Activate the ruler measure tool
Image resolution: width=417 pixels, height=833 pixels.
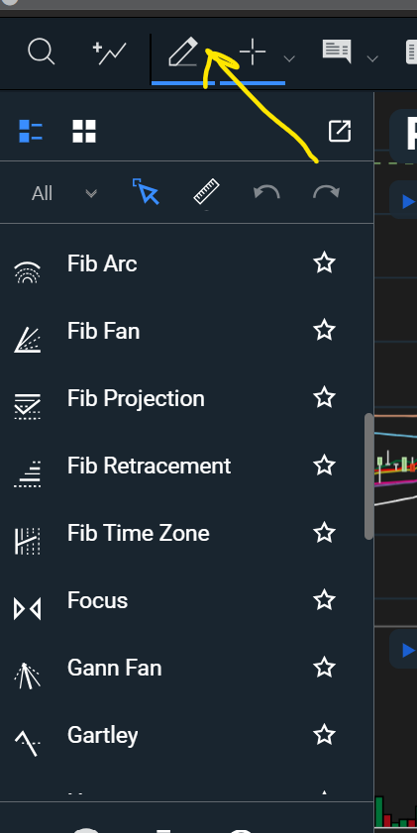(207, 192)
